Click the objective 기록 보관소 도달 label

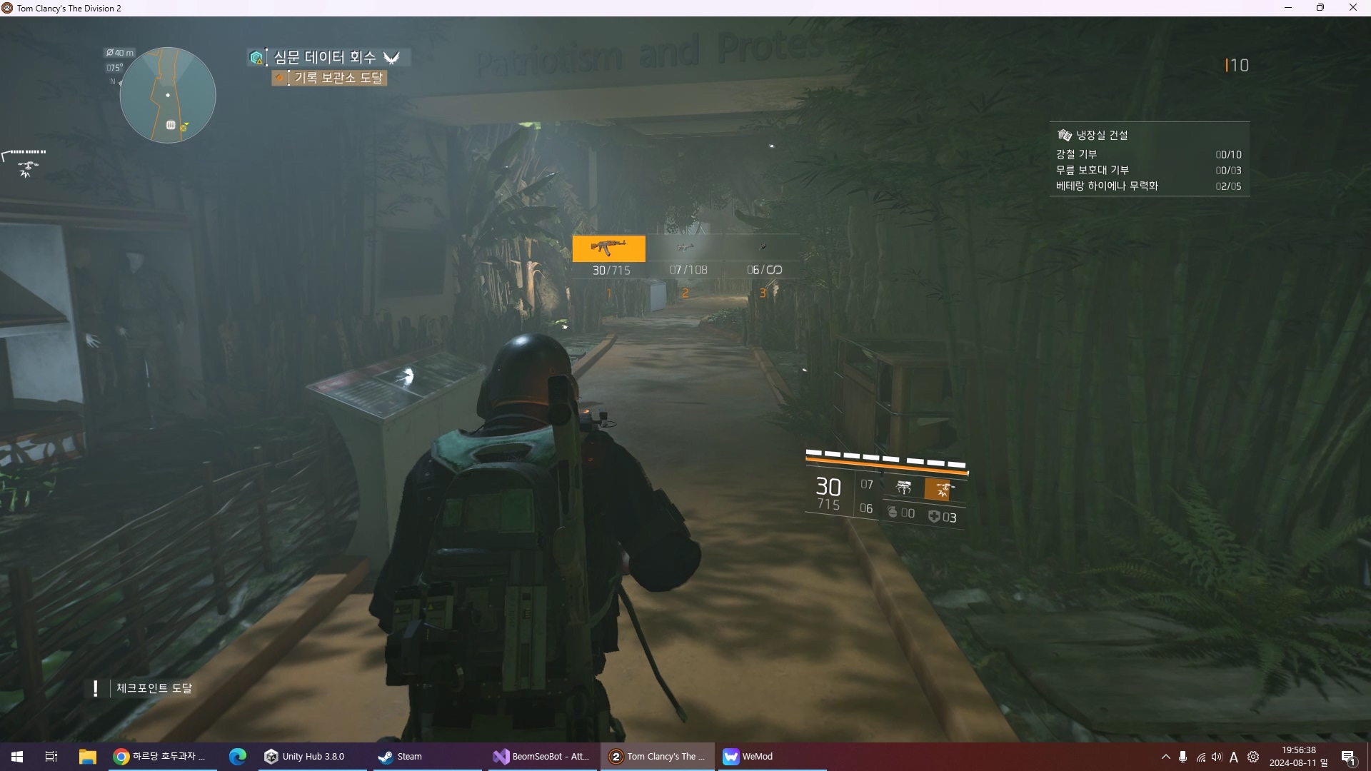pyautogui.click(x=338, y=78)
